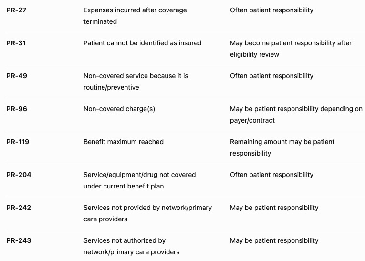
Task: Click 'Expenses incurred after coverage terminated' description
Action: (x=135, y=16)
